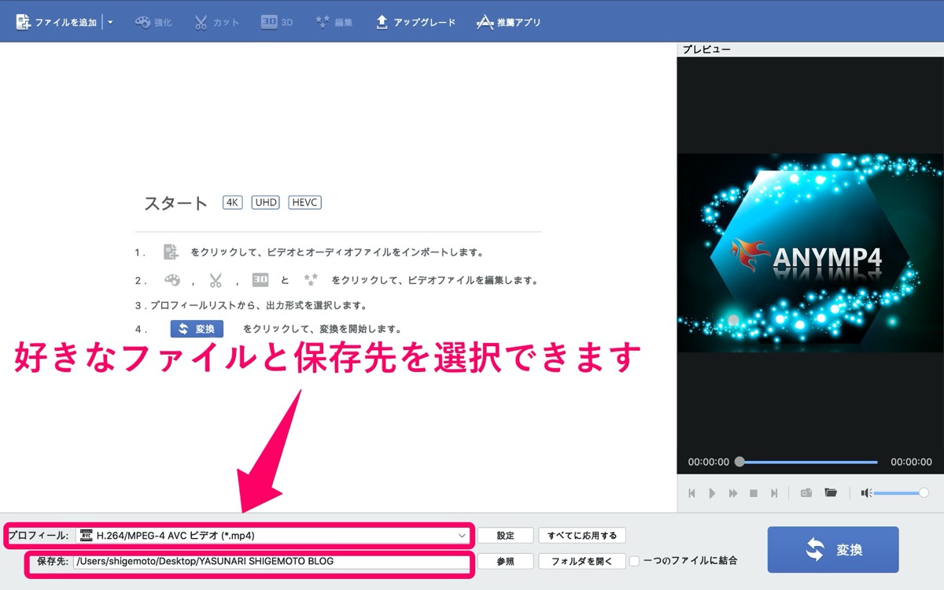944x590 pixels.
Task: Open the 3D settings tool
Action: [x=277, y=22]
